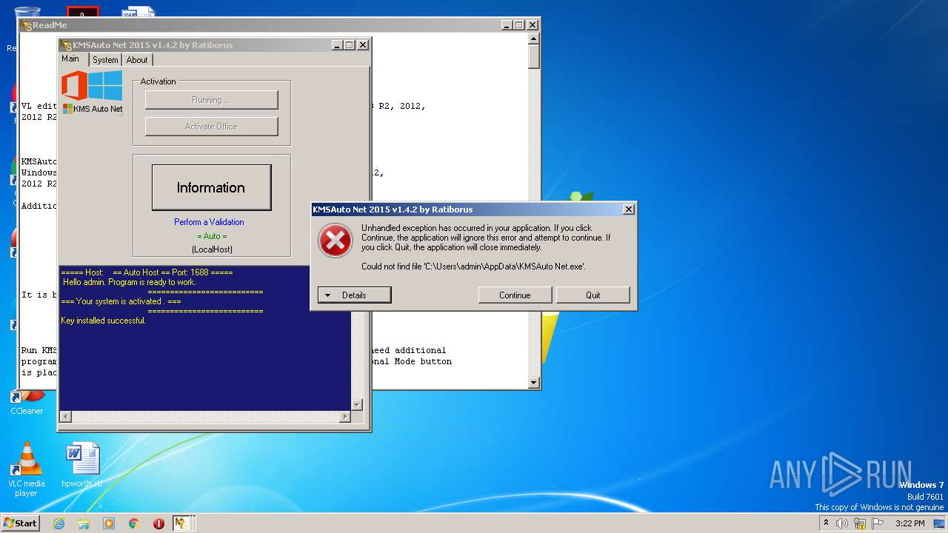The width and height of the screenshot is (948, 533).
Task: Open Windows Explorer from taskbar
Action: coord(84,523)
